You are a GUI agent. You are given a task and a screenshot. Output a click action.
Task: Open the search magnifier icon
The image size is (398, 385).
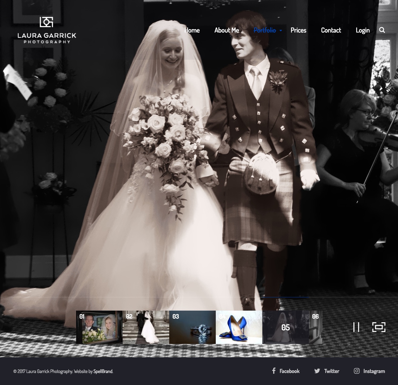tap(382, 30)
